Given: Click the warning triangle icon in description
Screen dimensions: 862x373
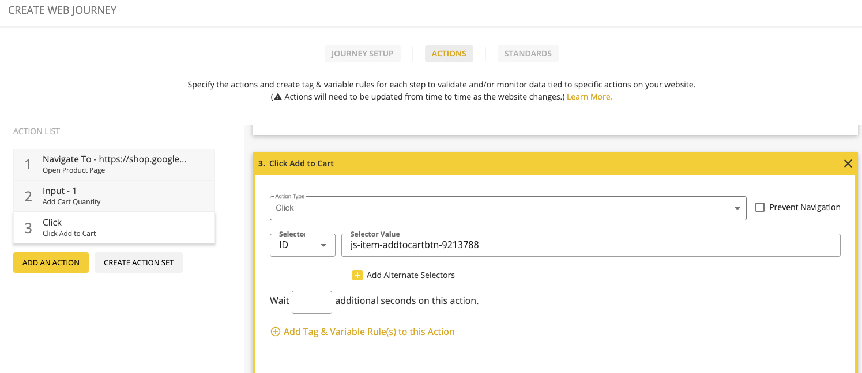Looking at the screenshot, I should pyautogui.click(x=278, y=97).
